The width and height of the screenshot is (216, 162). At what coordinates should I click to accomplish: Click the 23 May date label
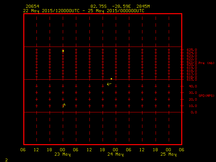(x=62, y=154)
